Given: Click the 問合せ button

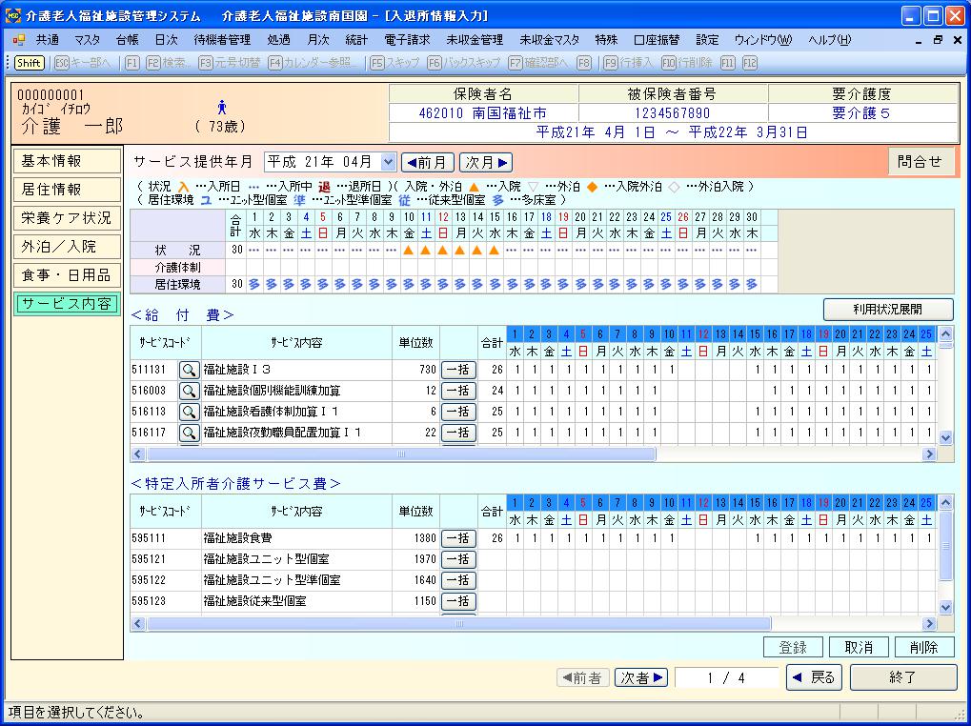Looking at the screenshot, I should [920, 162].
